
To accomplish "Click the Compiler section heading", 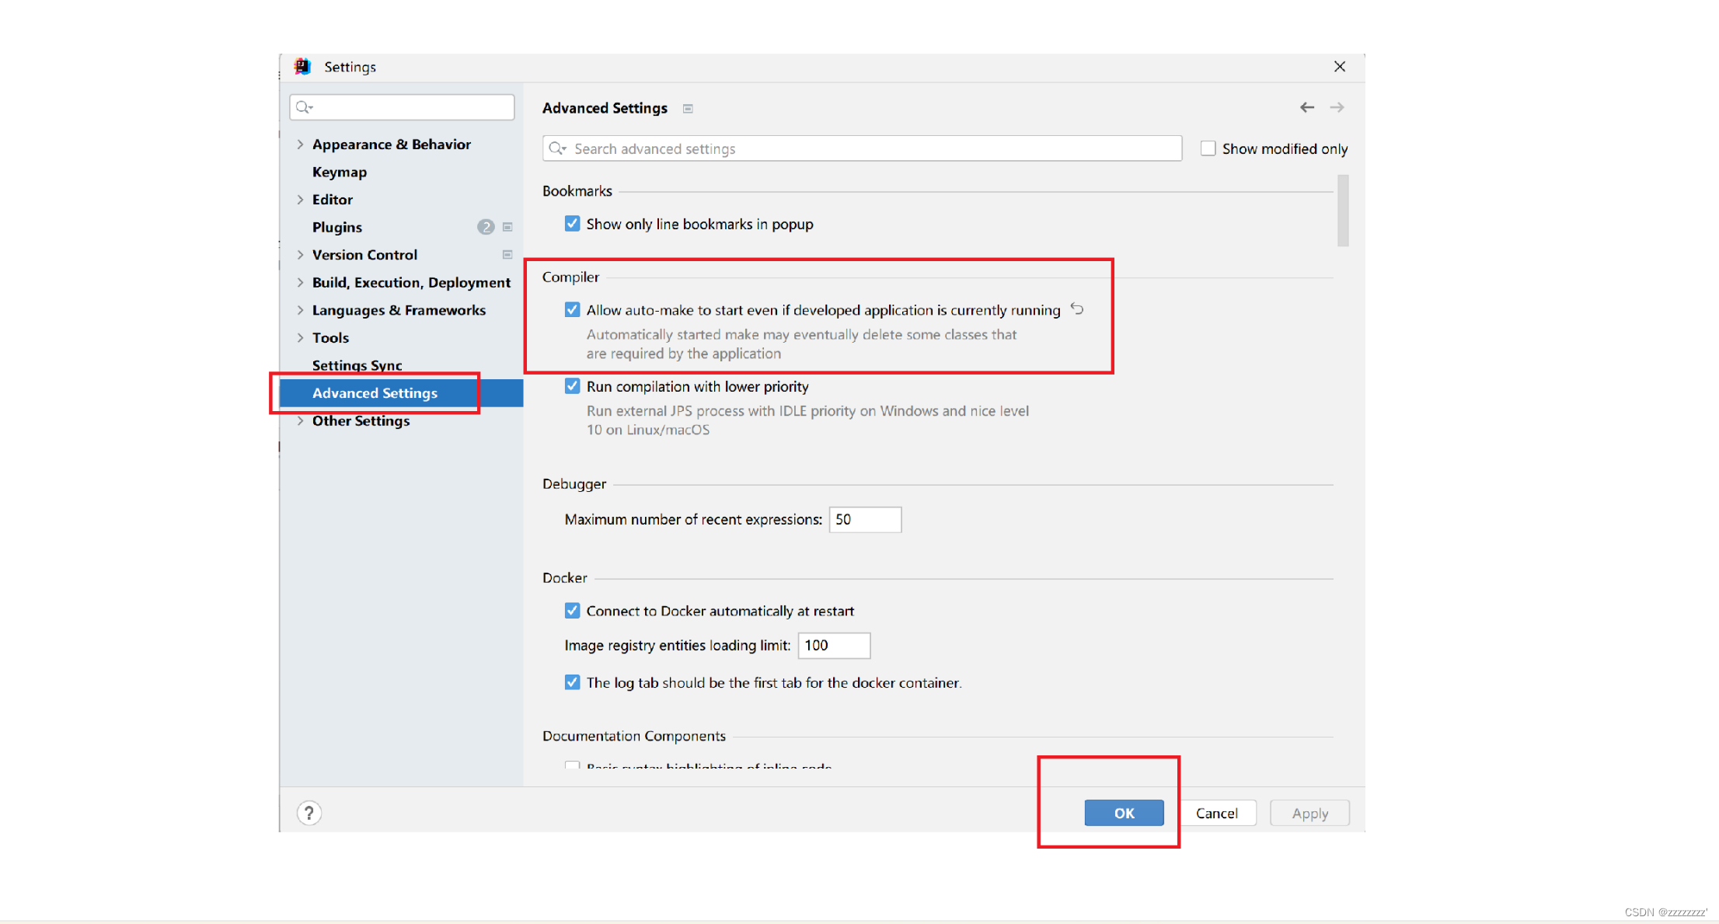I will (570, 277).
